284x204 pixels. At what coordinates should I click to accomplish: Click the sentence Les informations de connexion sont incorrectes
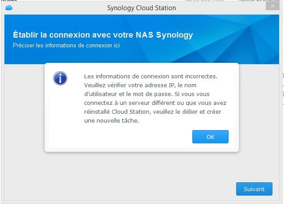[151, 76]
